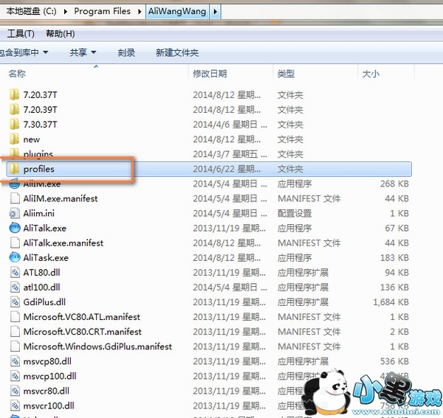Click the file name Microsoft.Windows.GdiPlus.manifest
Viewport: 443px width, 418px height.
pyautogui.click(x=97, y=346)
